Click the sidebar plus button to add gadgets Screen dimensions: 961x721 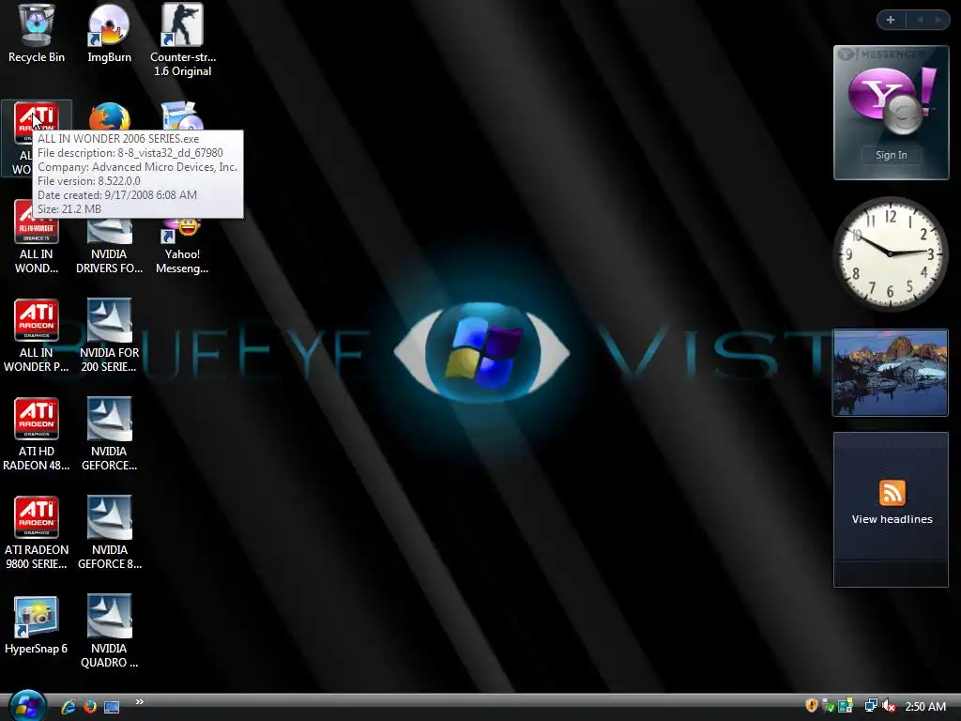891,20
